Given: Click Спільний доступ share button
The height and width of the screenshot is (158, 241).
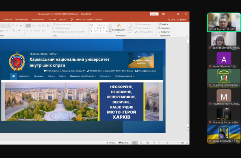Looking at the screenshot, I should pos(177,20).
